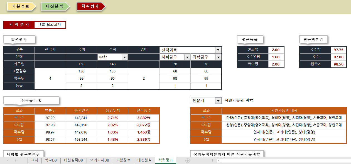351x164 pixels.
Task: Click the previous sheet scroll arrow
Action: (x=8, y=160)
